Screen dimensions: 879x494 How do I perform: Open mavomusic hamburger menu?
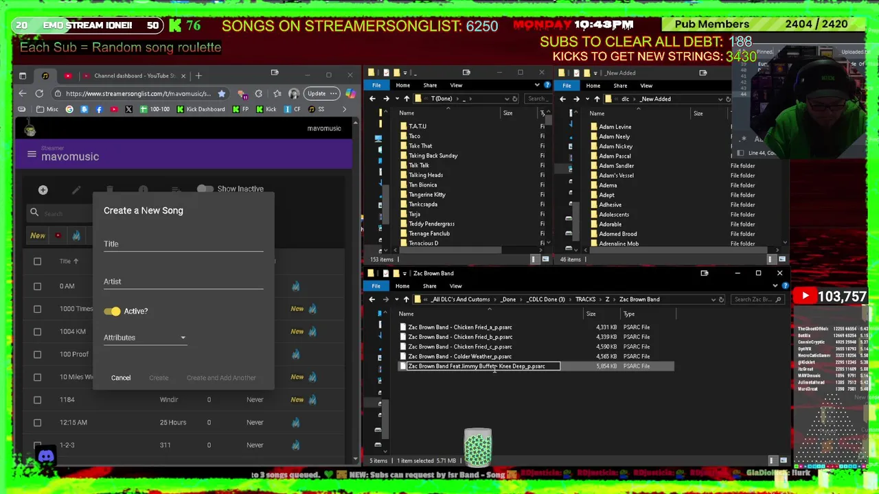(32, 154)
